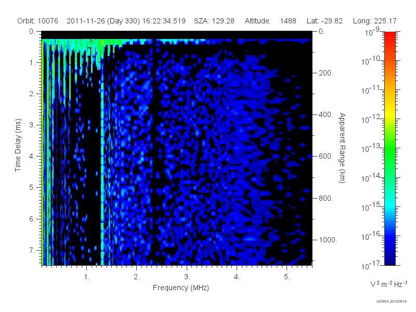Viewport: 416px width, 312px height.
Task: Click the '1.' frequency axis tick label
Action: pyautogui.click(x=87, y=277)
